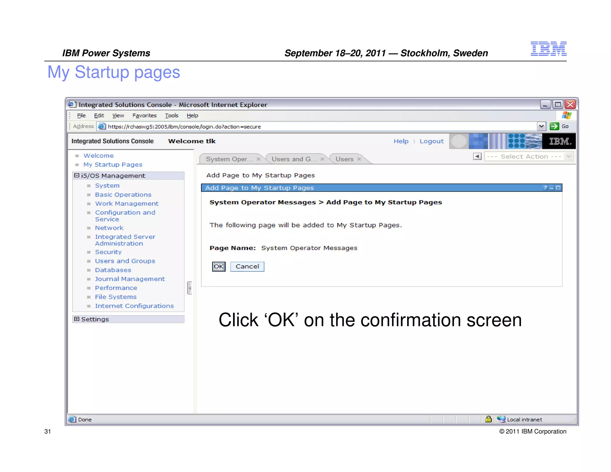Click the OK button on confirmation portlet
Screen dimensions: 611x472
(219, 266)
